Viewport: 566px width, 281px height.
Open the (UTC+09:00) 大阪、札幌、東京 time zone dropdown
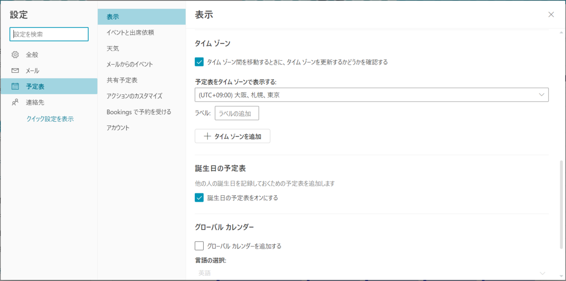[x=372, y=95]
